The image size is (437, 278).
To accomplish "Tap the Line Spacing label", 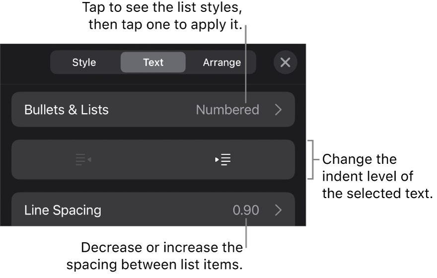I will pyautogui.click(x=63, y=210).
